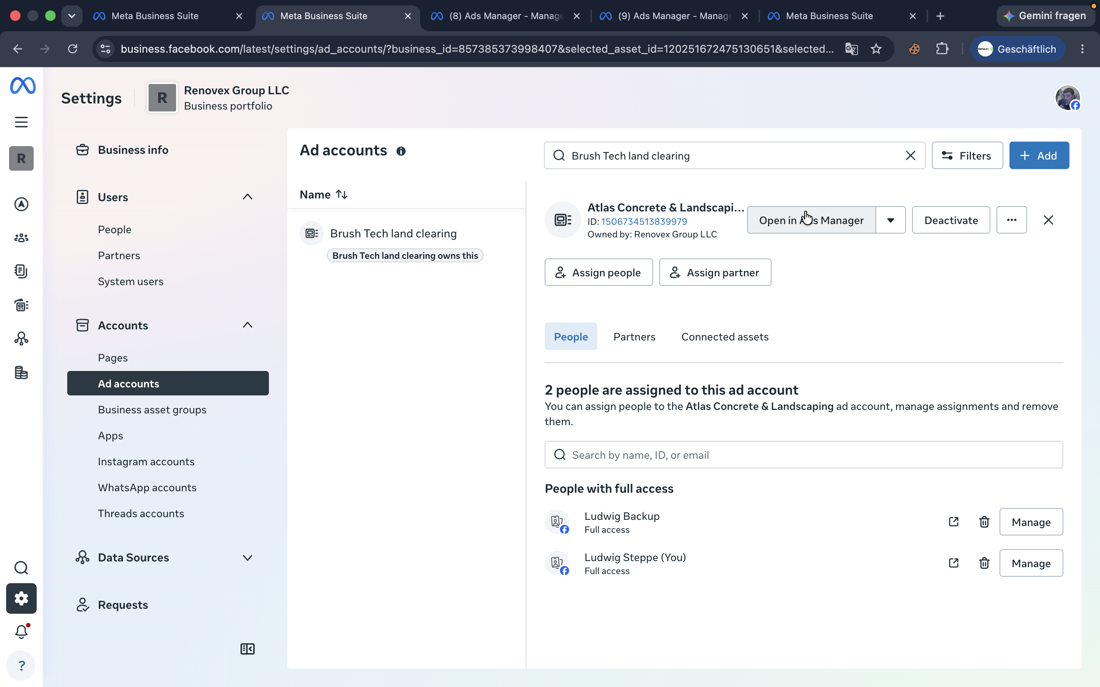
Task: Open the notifications bell icon
Action: click(x=21, y=632)
